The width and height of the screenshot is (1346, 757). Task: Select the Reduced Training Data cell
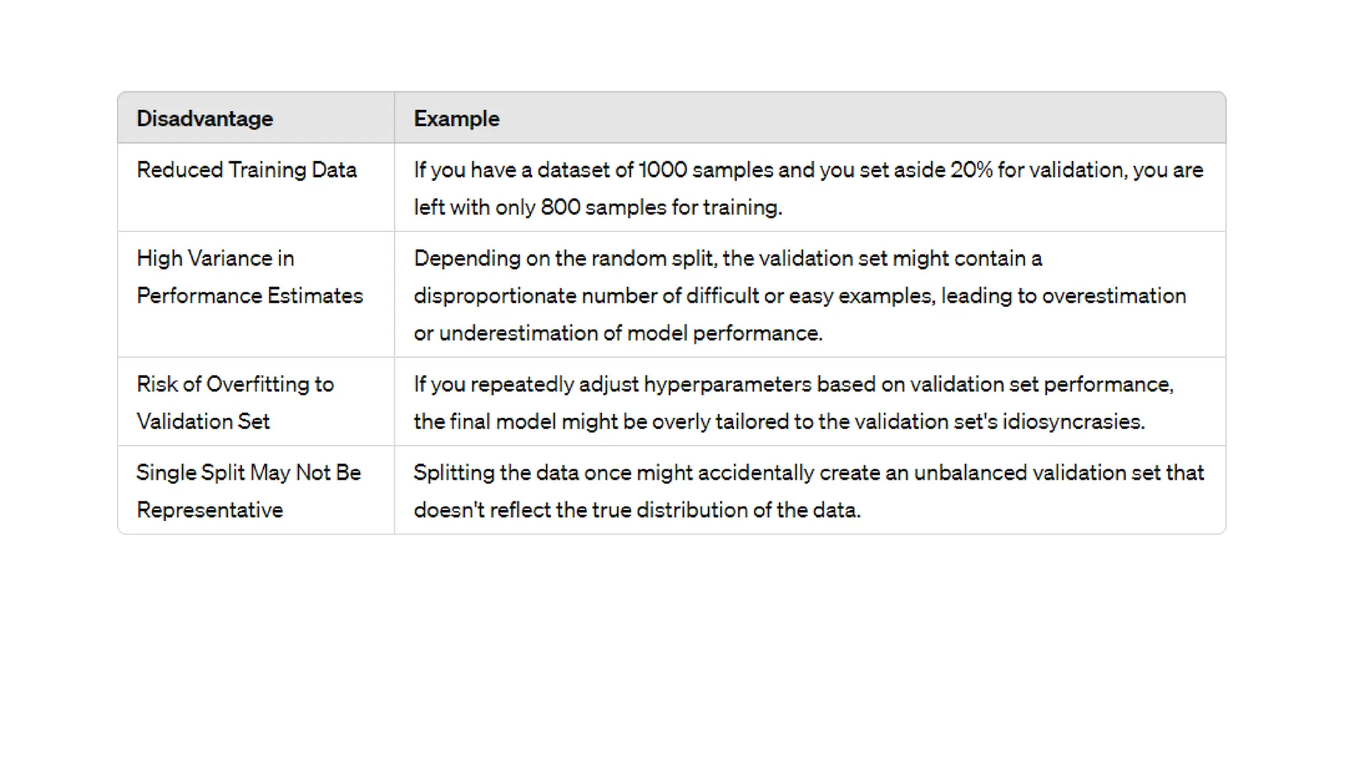246,170
